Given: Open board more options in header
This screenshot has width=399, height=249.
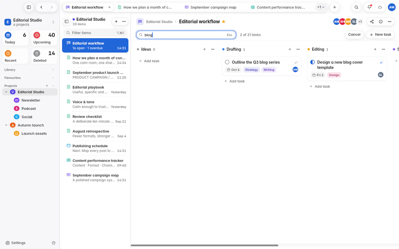Looking at the screenshot, I should pos(389,21).
